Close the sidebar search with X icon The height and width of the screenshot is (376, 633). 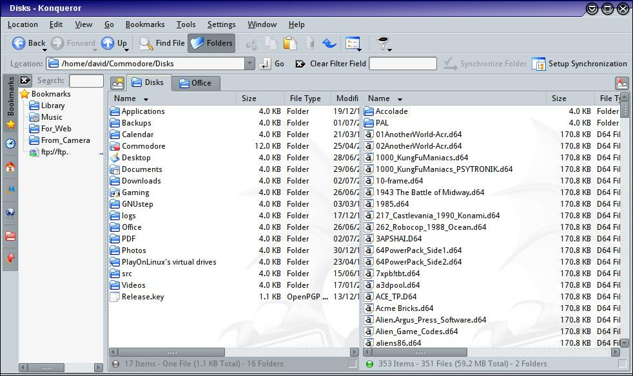coord(25,80)
